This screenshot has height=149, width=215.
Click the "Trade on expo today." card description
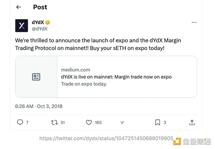[84, 84]
